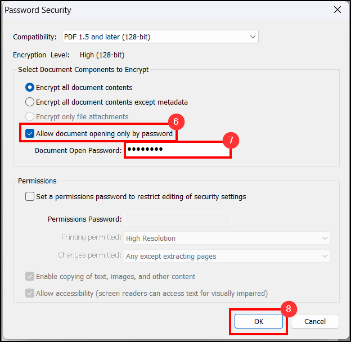Toggle Enable copying of text, images checkbox
The width and height of the screenshot is (351, 342).
point(30,277)
